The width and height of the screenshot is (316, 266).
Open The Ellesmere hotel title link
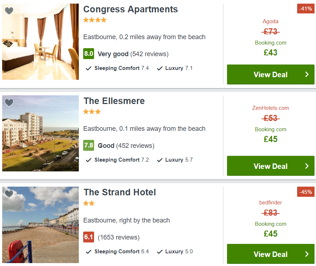pyautogui.click(x=114, y=101)
